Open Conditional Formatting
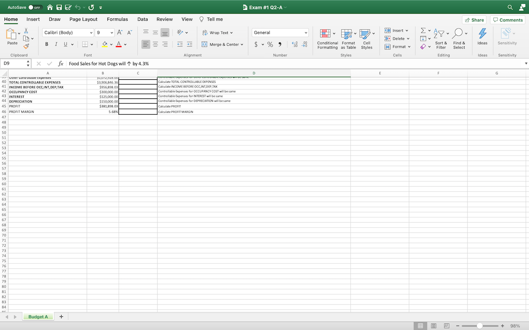 pyautogui.click(x=327, y=39)
